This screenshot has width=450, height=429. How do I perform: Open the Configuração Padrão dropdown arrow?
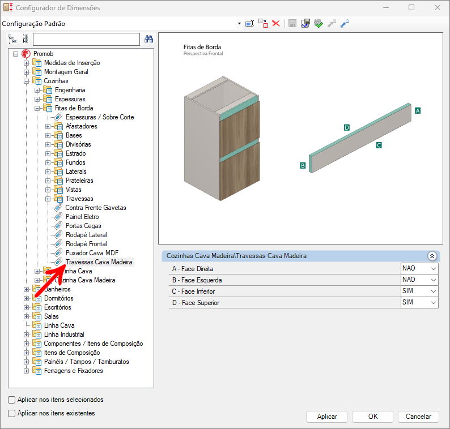coord(240,24)
